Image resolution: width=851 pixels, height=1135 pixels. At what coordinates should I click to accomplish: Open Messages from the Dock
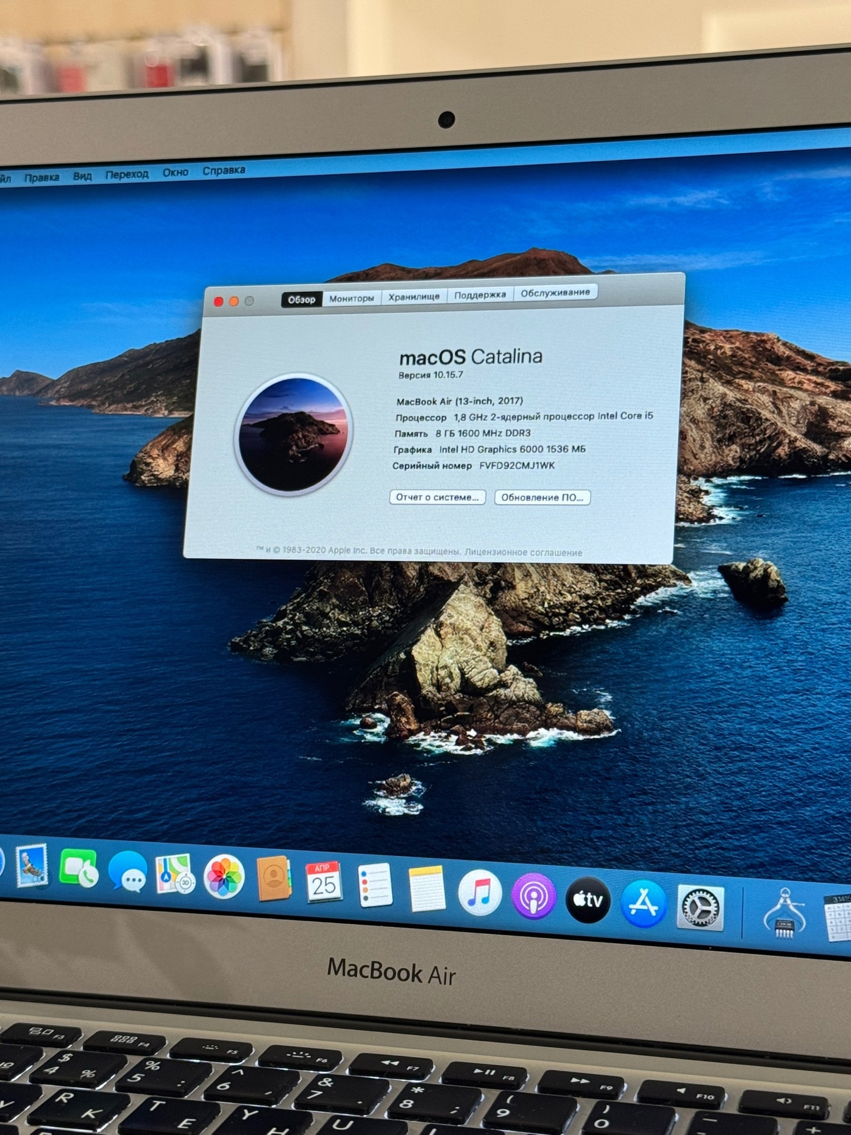pyautogui.click(x=128, y=872)
